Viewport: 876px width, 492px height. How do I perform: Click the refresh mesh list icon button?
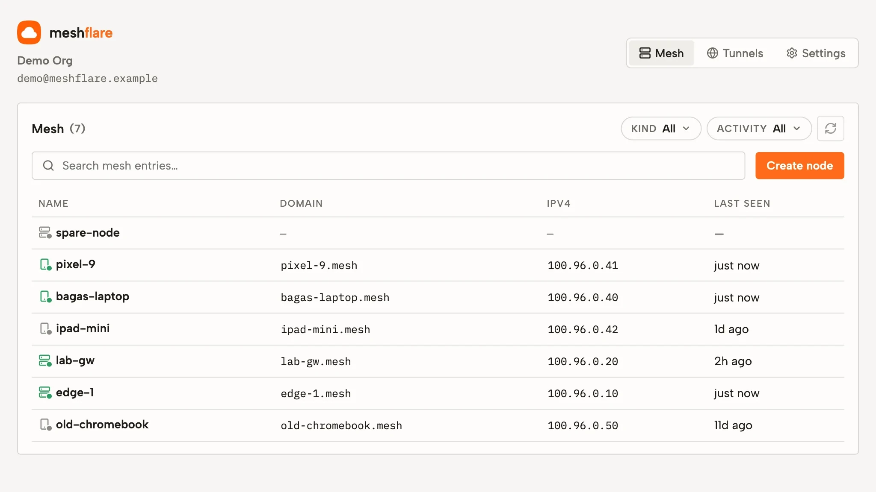[830, 129]
